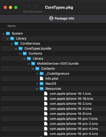
Task: Select the Info.plist file name
Action: (x=52, y=79)
